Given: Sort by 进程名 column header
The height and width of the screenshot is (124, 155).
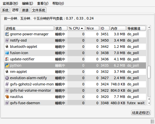Looking at the screenshot, I should click(29, 29).
